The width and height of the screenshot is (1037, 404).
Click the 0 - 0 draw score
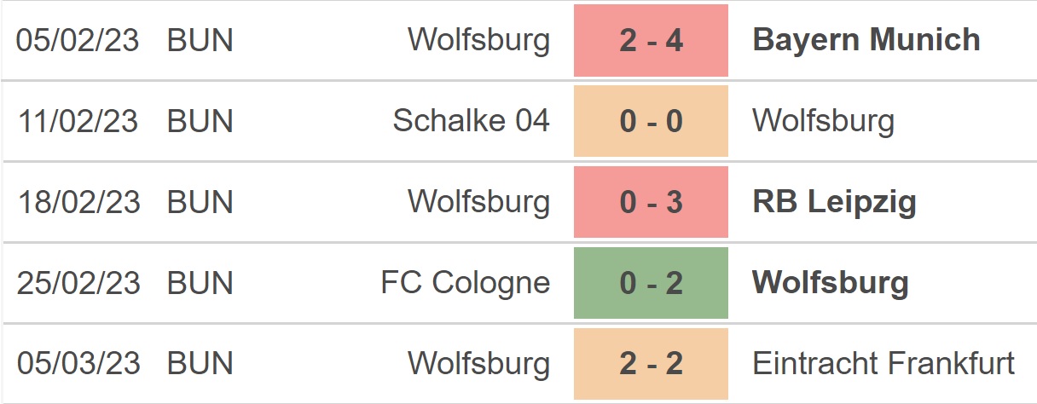[x=651, y=121]
